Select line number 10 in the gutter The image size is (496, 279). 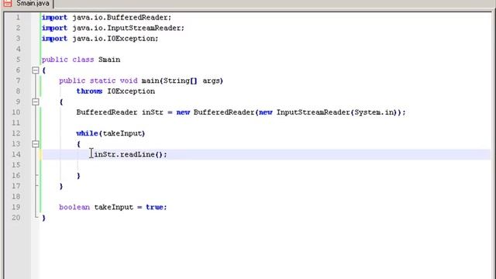click(16, 112)
